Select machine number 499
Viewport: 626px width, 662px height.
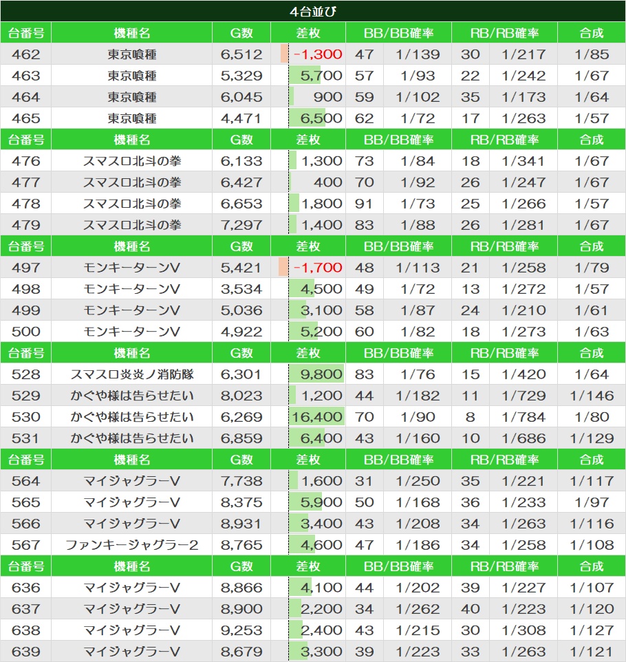pos(25,310)
